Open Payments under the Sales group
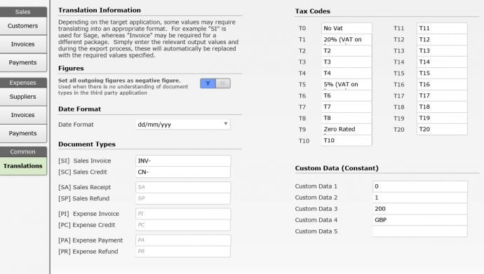 pos(23,62)
